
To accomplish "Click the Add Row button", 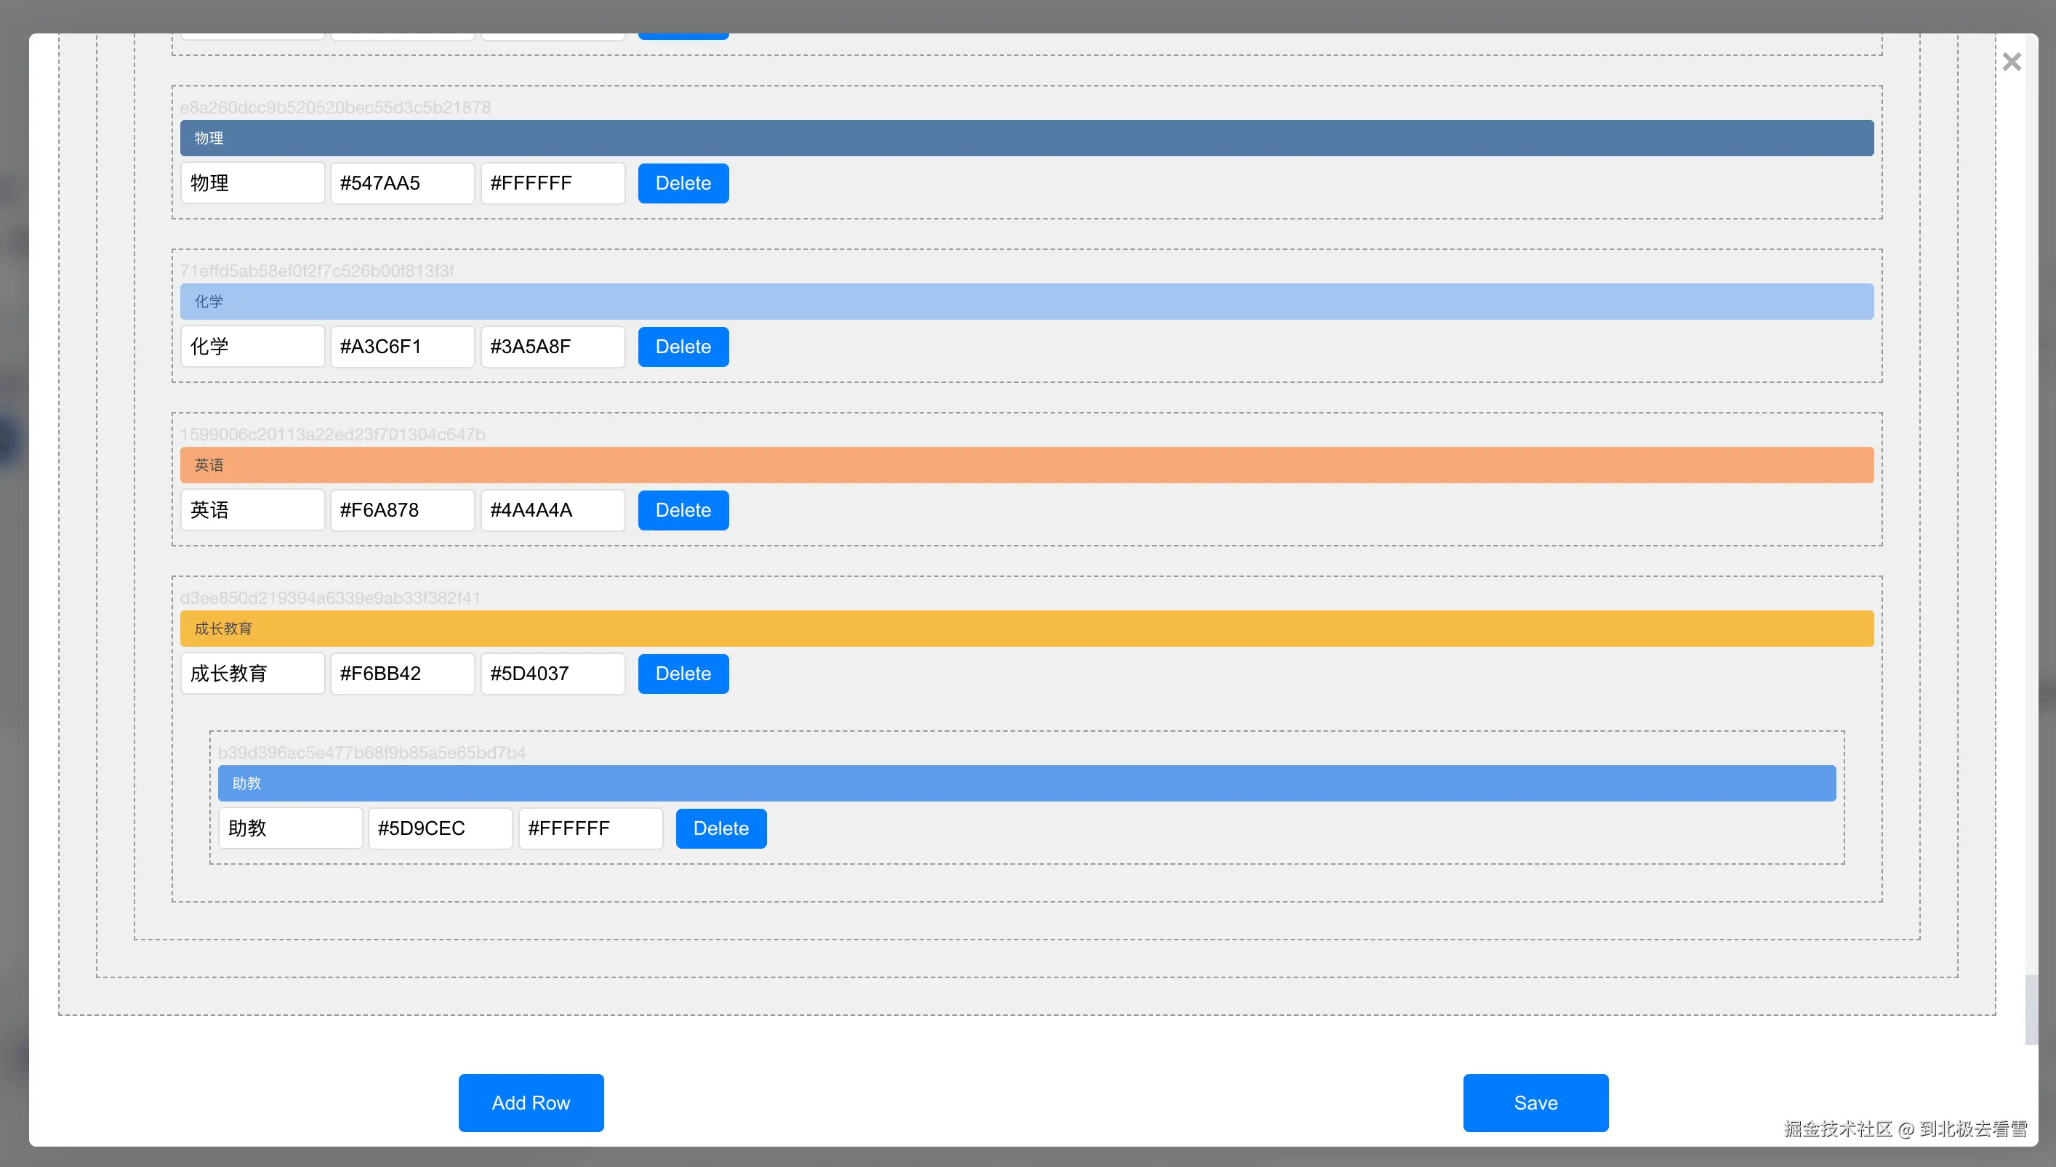I will click(530, 1102).
